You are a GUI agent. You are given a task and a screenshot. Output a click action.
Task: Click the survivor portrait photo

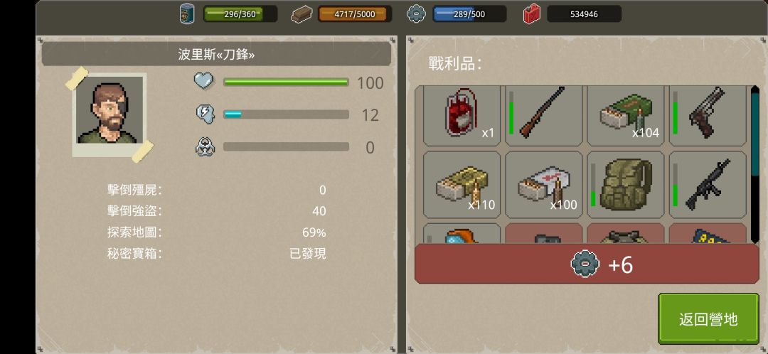(110, 115)
